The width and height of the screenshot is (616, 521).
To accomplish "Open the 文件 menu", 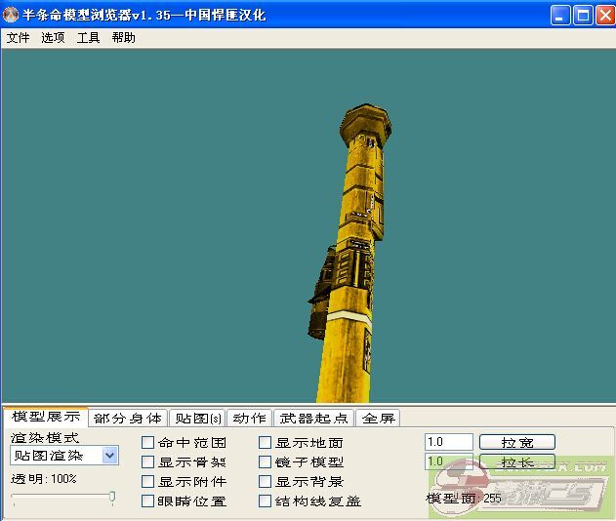I will 18,38.
